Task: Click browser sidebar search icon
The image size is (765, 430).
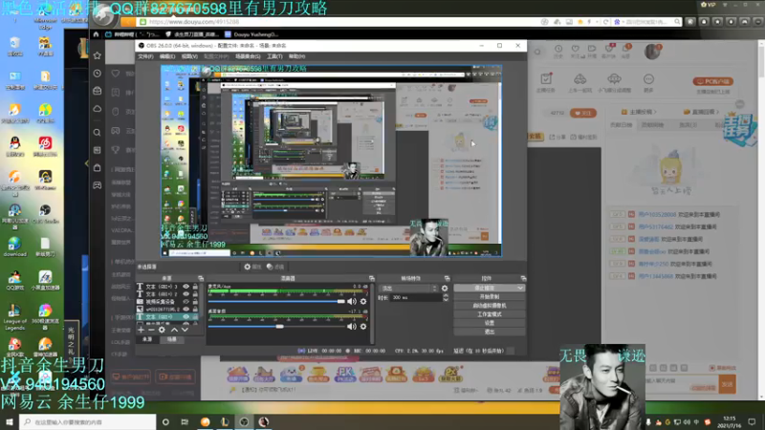Action: click(98, 132)
